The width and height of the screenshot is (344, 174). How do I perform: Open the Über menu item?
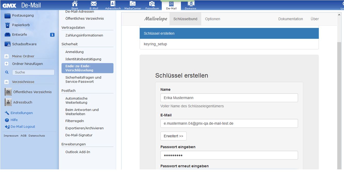pos(315,19)
